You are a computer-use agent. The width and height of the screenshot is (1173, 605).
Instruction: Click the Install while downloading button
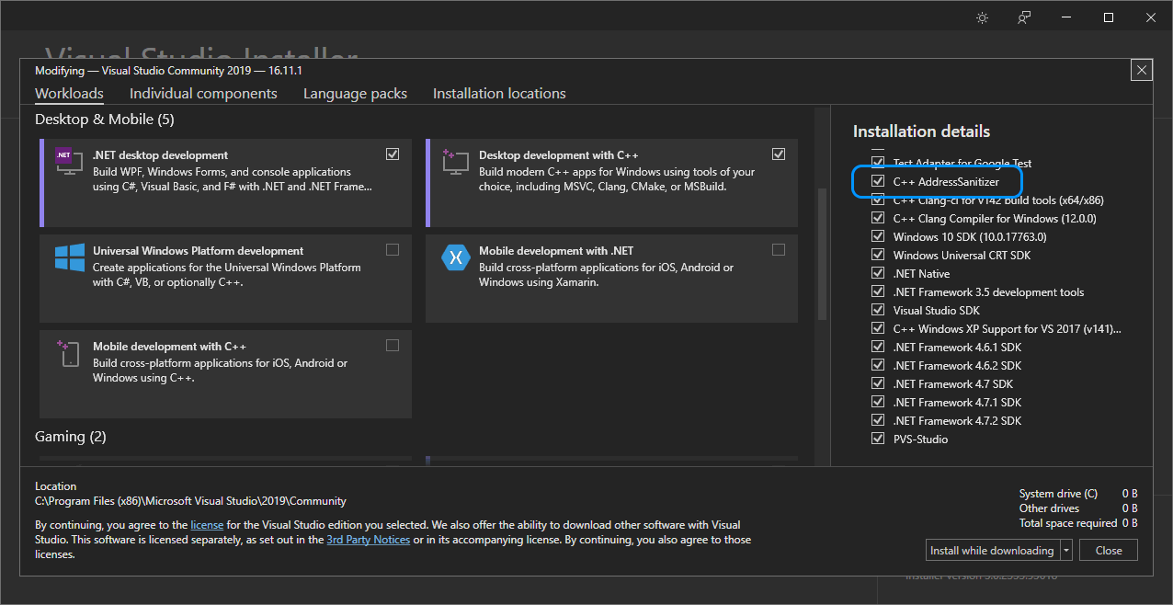(x=992, y=551)
